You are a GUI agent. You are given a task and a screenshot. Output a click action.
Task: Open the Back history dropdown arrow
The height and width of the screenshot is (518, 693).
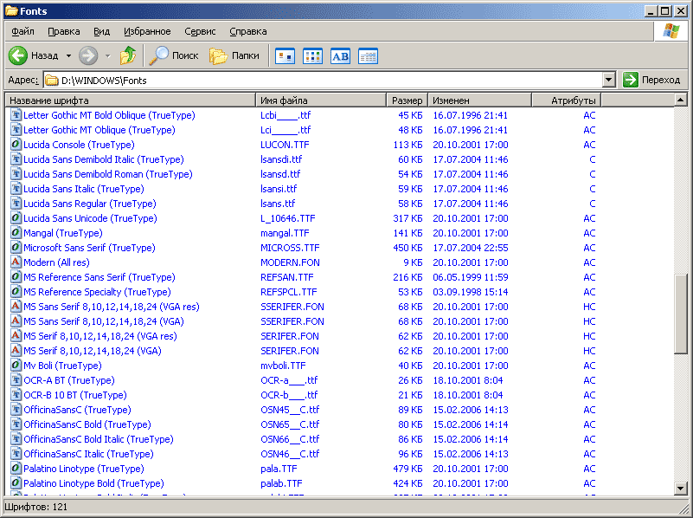pos(68,55)
